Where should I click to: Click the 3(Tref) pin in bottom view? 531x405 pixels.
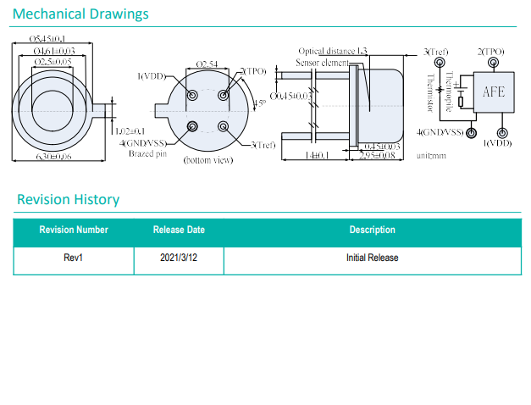224,126
